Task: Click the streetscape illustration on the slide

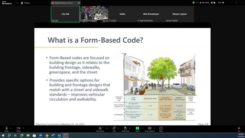Action: 160,74
